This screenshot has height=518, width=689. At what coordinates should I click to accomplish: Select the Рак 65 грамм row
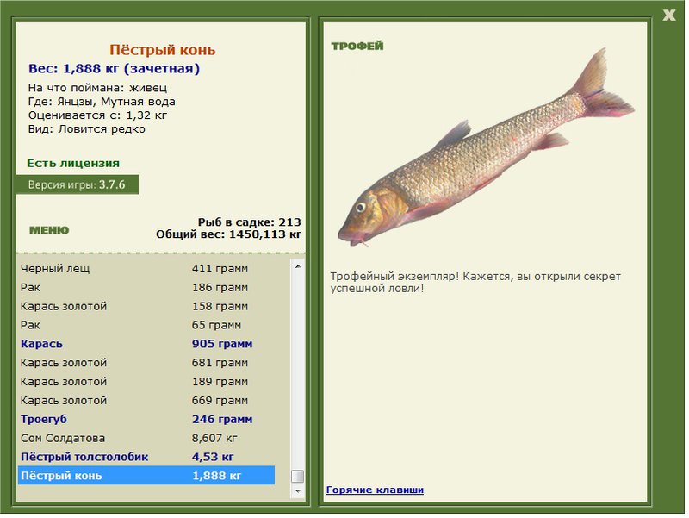click(x=146, y=325)
